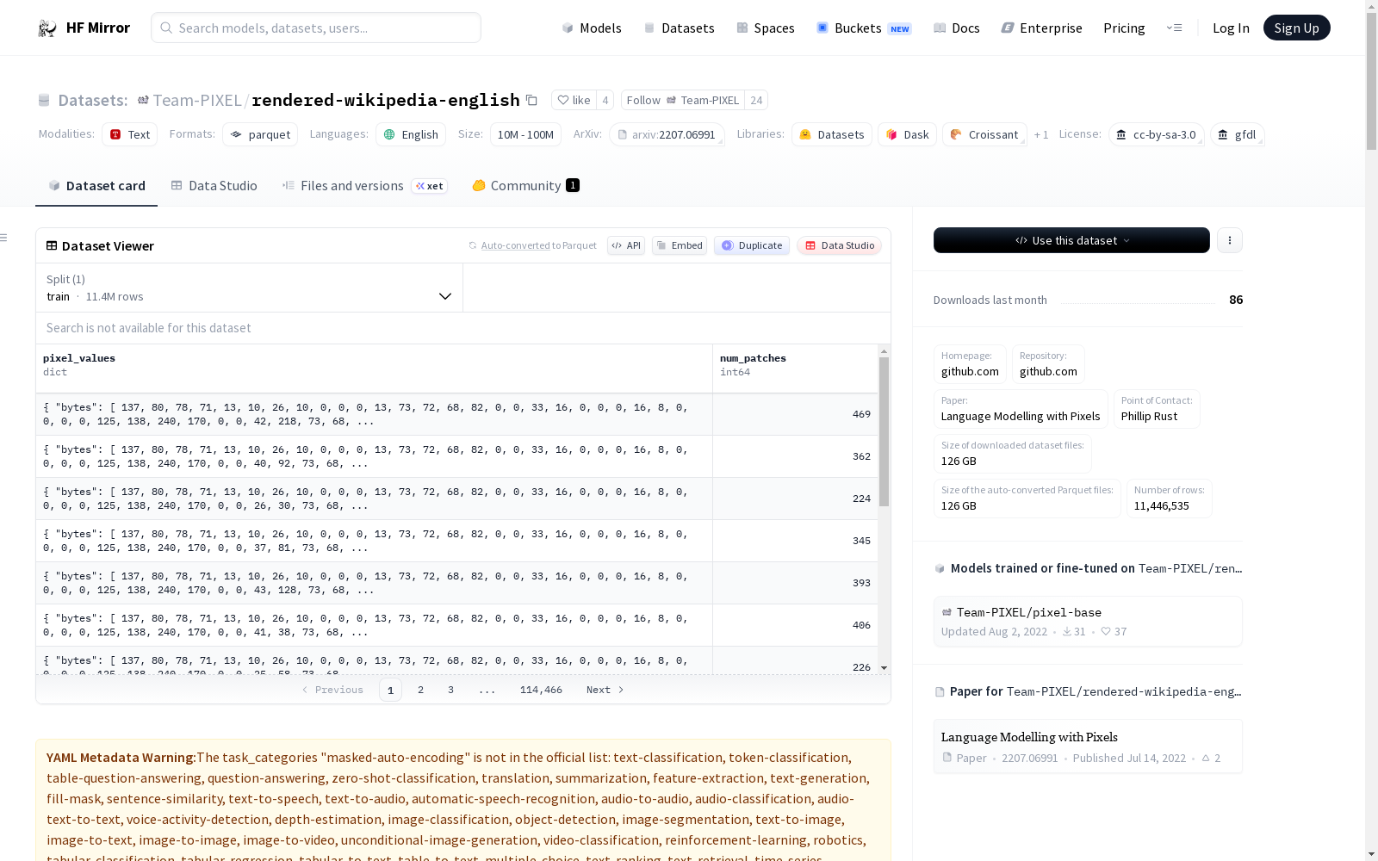The width and height of the screenshot is (1378, 861).
Task: Expand the train split dropdown
Action: click(249, 288)
